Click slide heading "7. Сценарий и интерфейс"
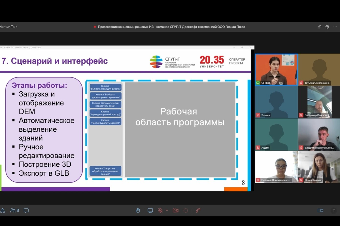This screenshot has width=340, height=226. pos(55,61)
